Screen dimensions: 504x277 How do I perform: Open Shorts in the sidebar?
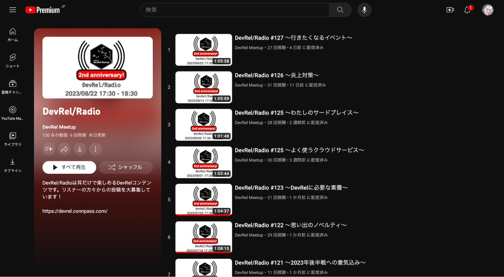pos(13,61)
